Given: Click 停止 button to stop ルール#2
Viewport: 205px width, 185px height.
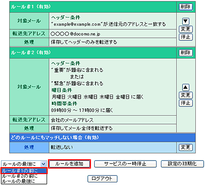Looking at the screenshot, I should tap(186, 103).
